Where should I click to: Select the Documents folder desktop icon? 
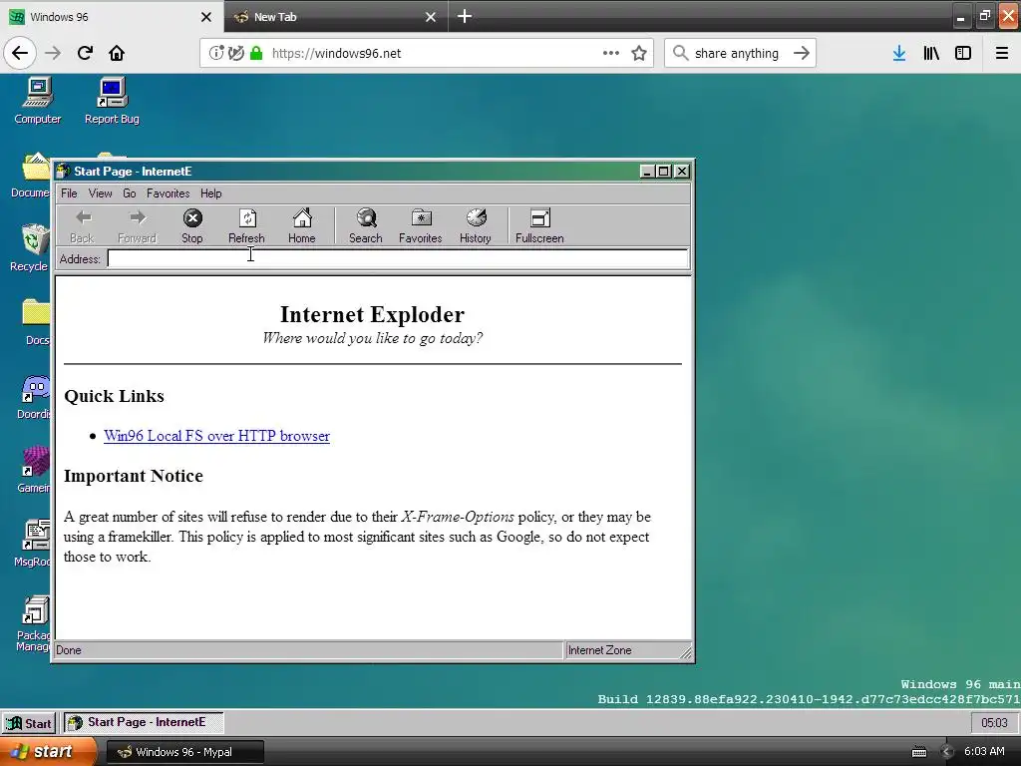[x=31, y=175]
